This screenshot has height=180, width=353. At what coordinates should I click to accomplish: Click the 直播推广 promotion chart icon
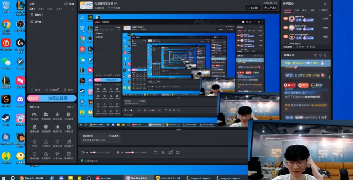coord(69,142)
